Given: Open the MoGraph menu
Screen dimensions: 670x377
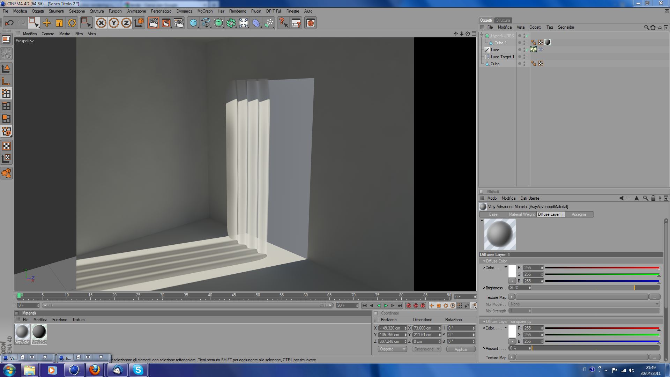Looking at the screenshot, I should click(x=205, y=11).
